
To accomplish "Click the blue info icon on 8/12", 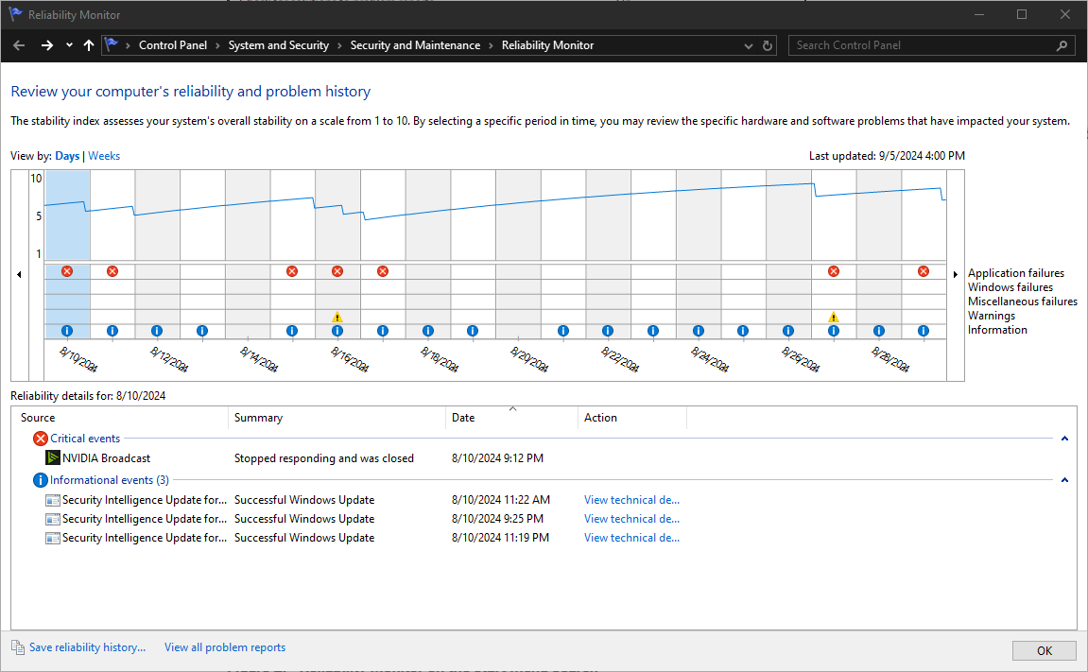I will pyautogui.click(x=157, y=330).
